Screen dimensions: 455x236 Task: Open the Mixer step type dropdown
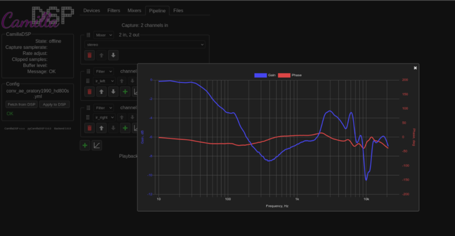point(104,35)
